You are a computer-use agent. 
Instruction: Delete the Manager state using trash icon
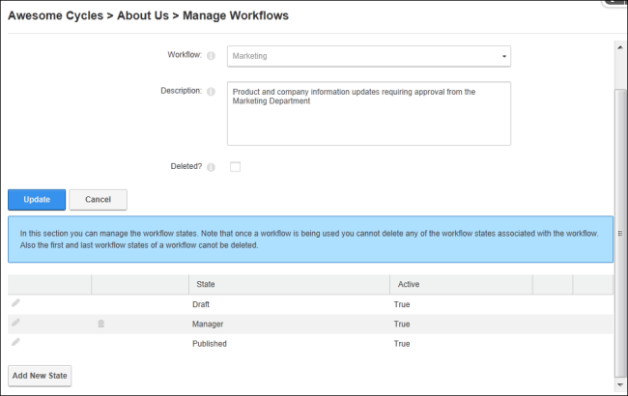tap(100, 324)
